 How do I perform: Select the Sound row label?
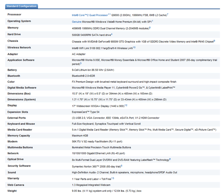point(11,172)
